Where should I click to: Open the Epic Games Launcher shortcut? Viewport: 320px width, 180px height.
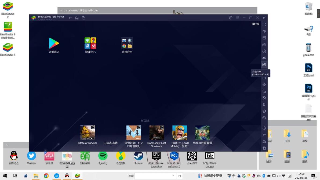(156, 159)
